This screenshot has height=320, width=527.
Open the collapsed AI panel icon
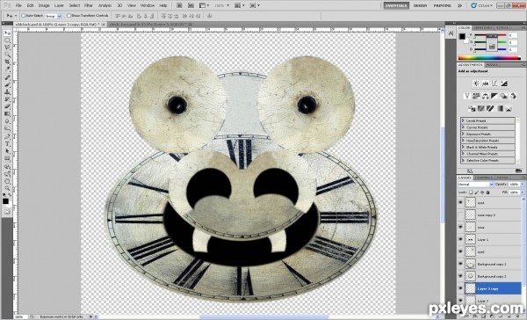point(451,33)
